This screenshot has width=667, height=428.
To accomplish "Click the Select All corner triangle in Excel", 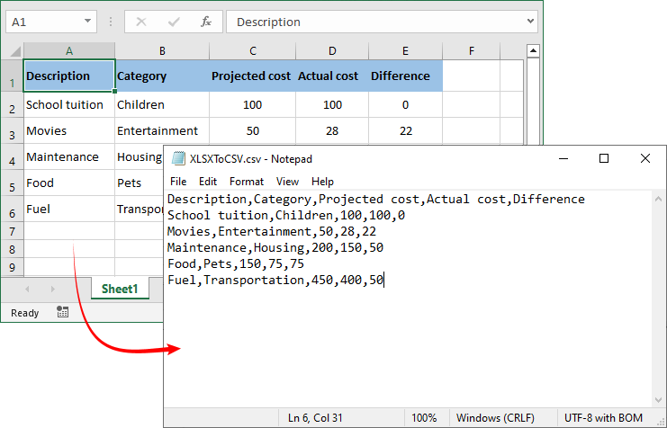I will (x=15, y=51).
